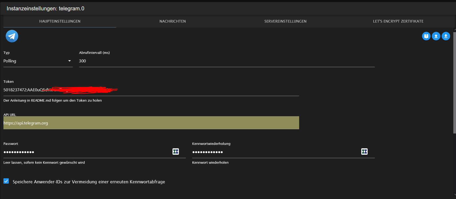Click the upload configuration arrow icon
Image resolution: width=456 pixels, height=199 pixels.
[436, 36]
